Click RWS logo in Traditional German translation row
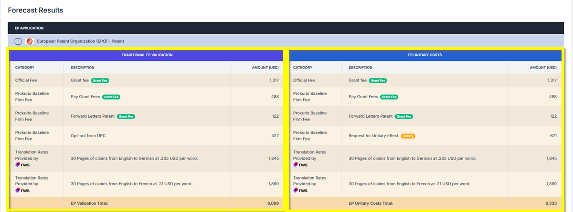The image size is (573, 212). pos(22,164)
